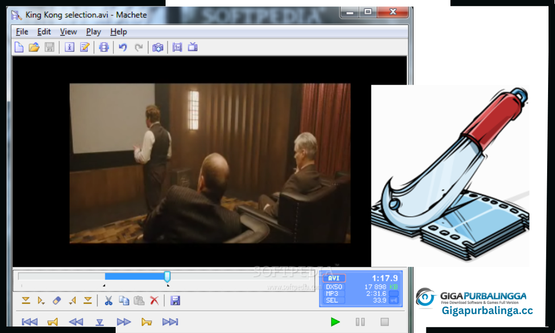The height and width of the screenshot is (333, 555).
Task: Click the video preview frame
Action: (210, 163)
